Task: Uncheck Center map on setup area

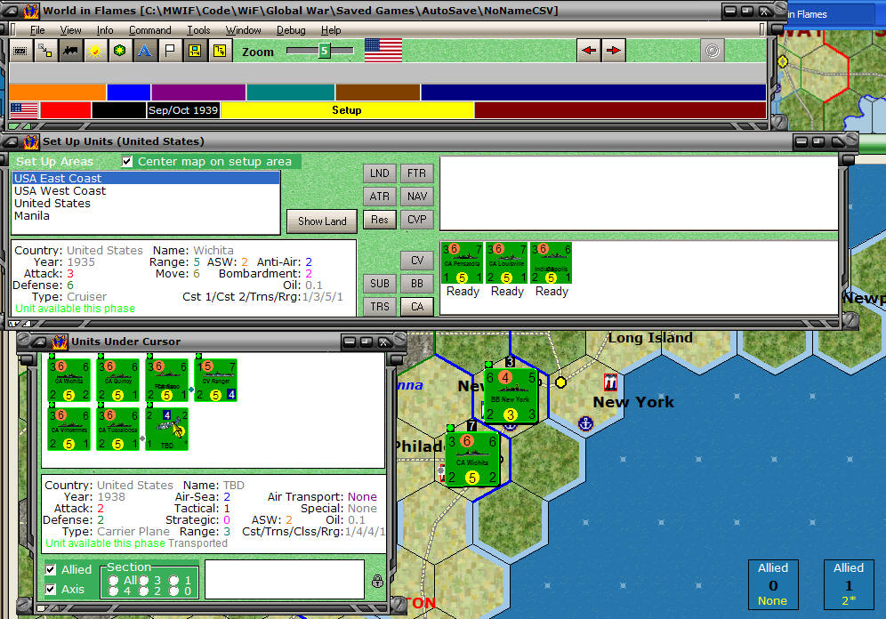Action: (126, 161)
